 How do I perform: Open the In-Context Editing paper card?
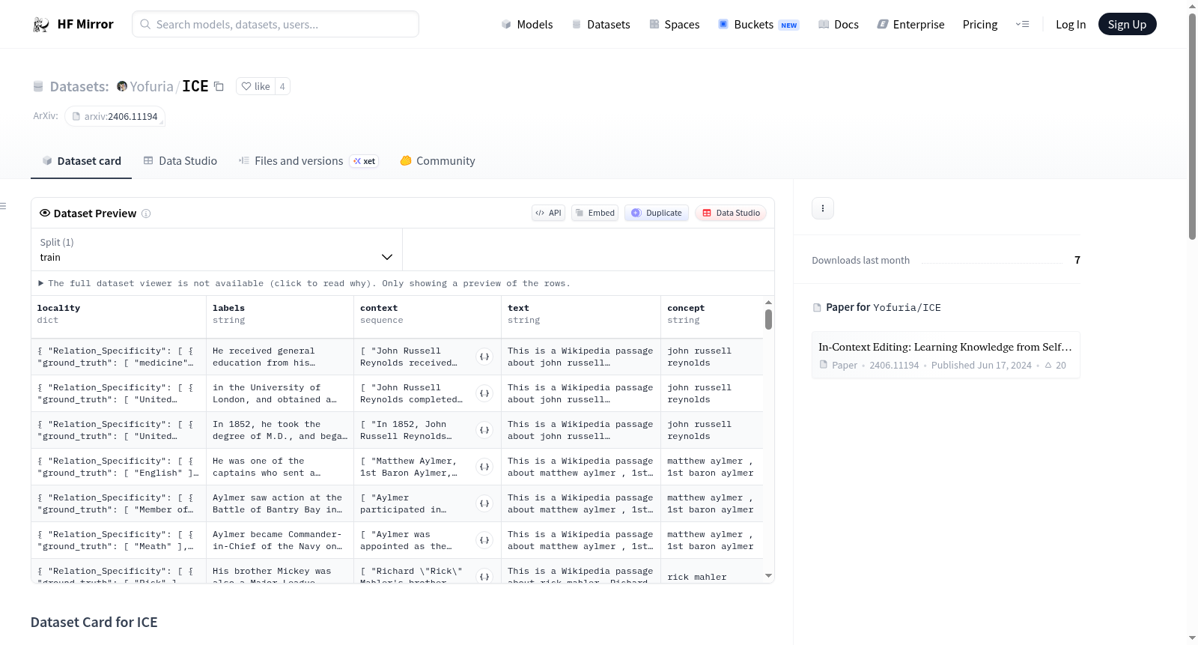coord(946,355)
